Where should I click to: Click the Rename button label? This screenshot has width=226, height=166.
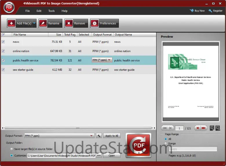tap(54, 23)
